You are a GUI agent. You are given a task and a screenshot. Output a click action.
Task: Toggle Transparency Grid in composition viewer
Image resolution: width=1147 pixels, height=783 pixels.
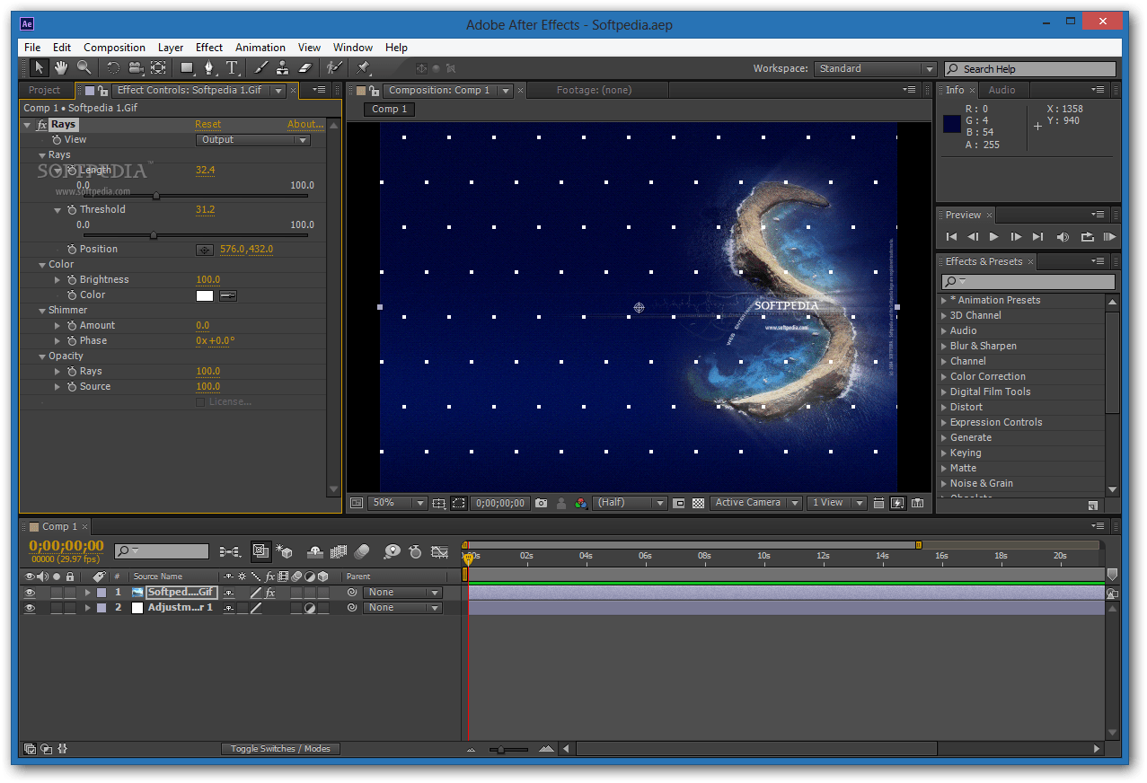(x=698, y=503)
